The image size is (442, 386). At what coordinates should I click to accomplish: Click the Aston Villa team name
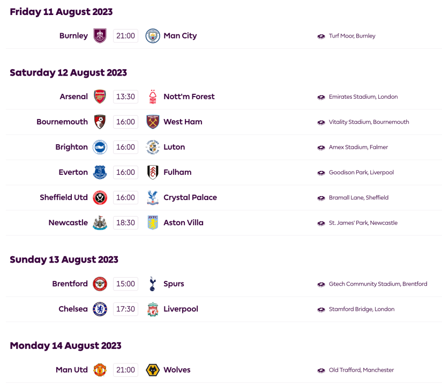pos(183,222)
